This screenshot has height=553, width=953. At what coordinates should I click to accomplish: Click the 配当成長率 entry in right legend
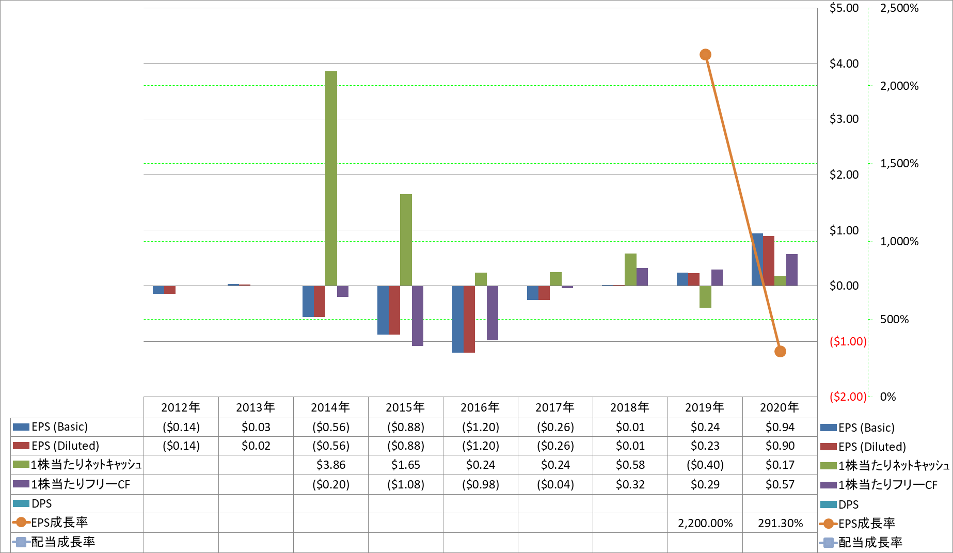click(861, 543)
